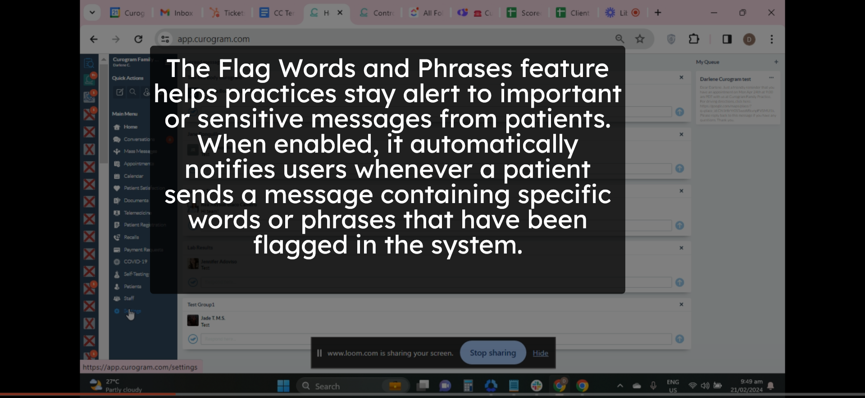865x398 pixels.
Task: Switch to the Client spreadsheet tab
Action: 573,13
